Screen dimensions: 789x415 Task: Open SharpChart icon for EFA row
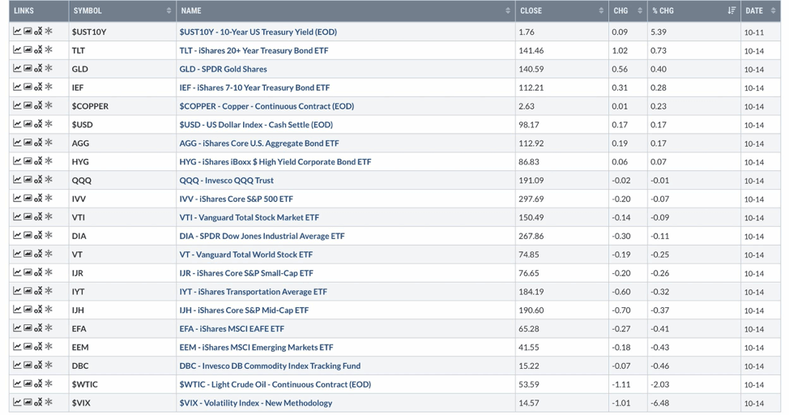[17, 328]
